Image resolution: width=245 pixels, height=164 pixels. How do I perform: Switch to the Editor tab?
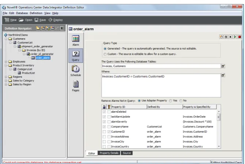(x=92, y=153)
